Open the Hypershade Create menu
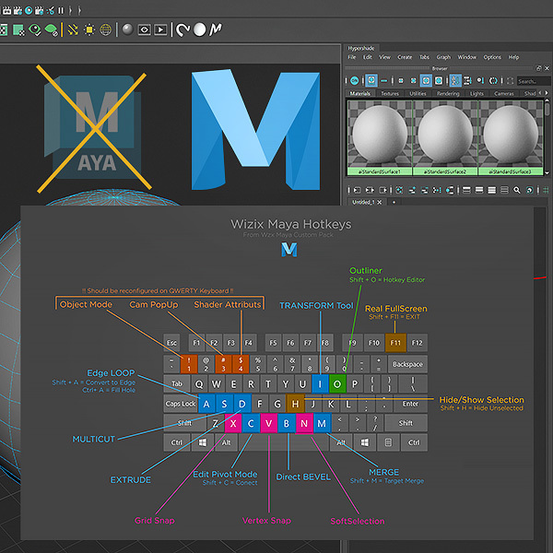Image resolution: width=553 pixels, height=553 pixels. point(405,57)
